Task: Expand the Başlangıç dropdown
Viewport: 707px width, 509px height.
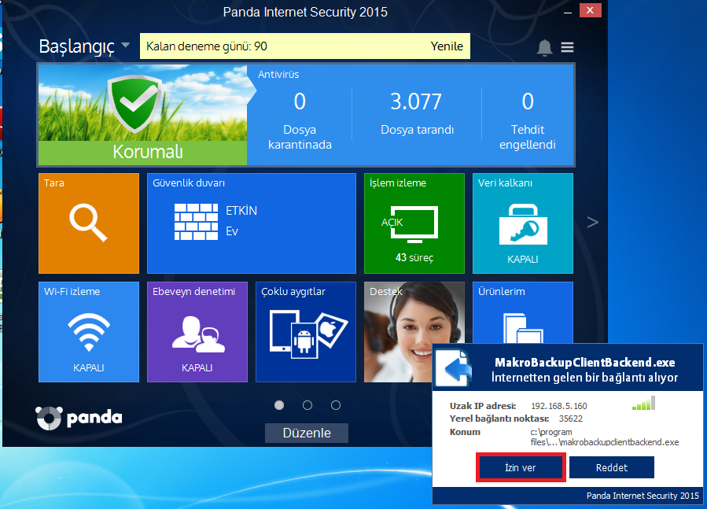Action: [84, 46]
